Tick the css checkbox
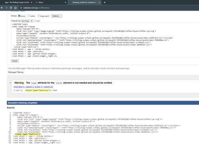199x144 pixels. pyautogui.click(x=35, y=21)
